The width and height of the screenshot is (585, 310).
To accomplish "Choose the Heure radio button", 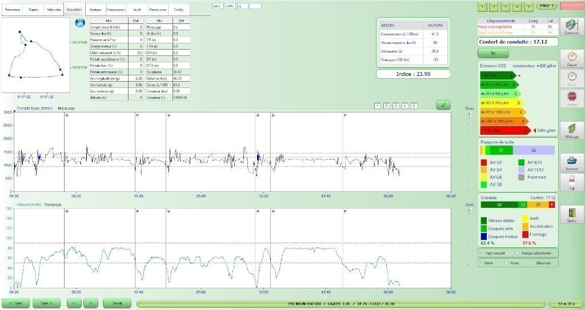I will pyautogui.click(x=506, y=263).
